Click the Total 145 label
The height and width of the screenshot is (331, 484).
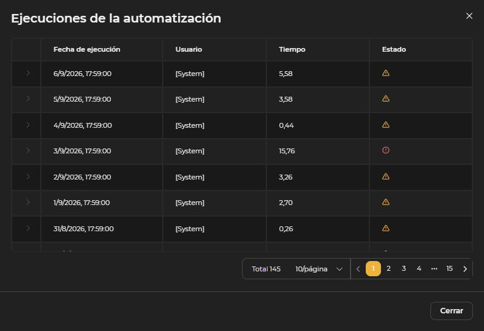[x=266, y=269]
